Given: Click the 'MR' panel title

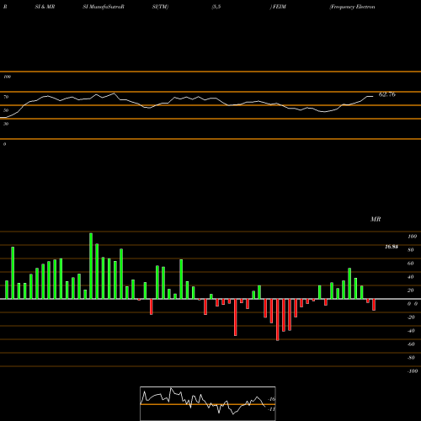Looking at the screenshot, I should [x=376, y=219].
